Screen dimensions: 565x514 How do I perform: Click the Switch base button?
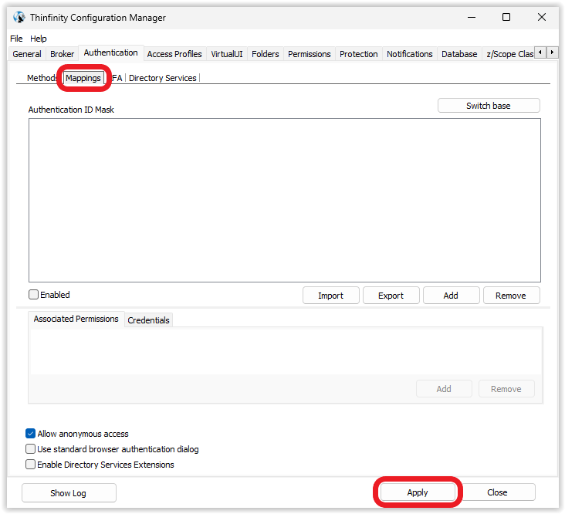tap(489, 106)
